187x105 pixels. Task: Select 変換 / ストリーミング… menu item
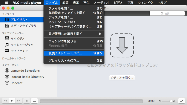[x=74, y=53]
